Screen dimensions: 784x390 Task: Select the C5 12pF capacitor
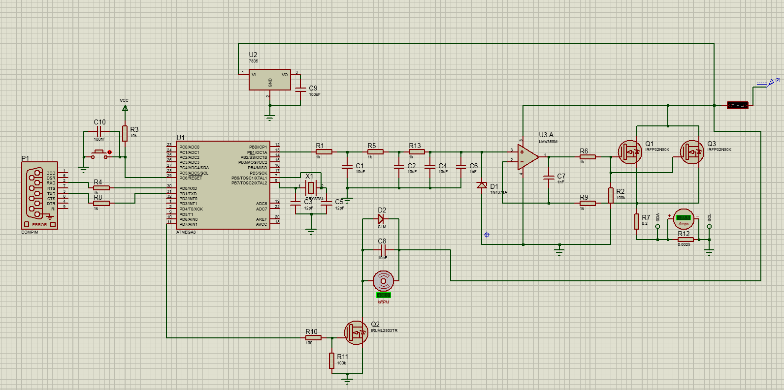pyautogui.click(x=326, y=203)
